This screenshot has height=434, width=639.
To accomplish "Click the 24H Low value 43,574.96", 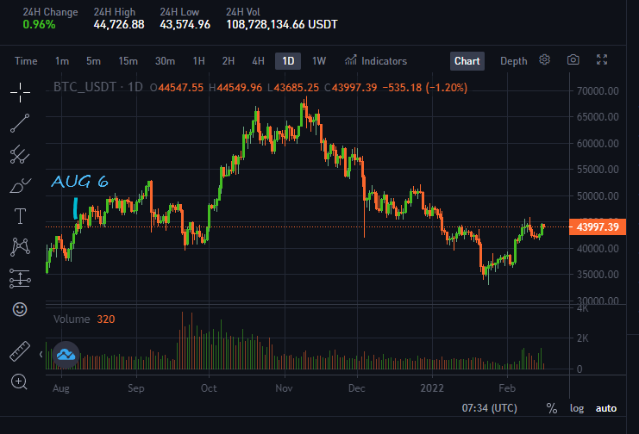I will pos(185,24).
